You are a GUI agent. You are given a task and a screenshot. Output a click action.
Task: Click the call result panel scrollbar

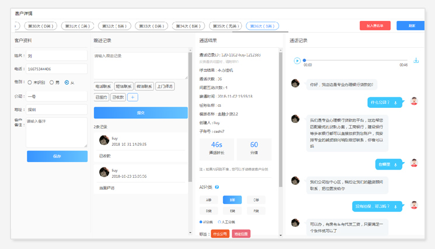pyautogui.click(x=280, y=120)
